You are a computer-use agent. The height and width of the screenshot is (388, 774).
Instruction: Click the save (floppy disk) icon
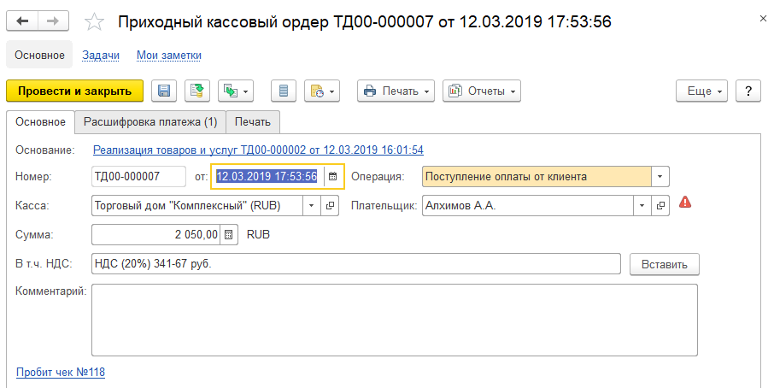[164, 91]
